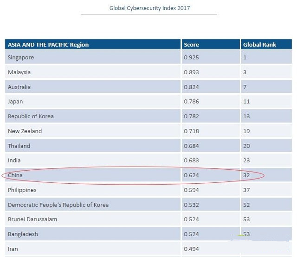Select the ASIA AND THE PACIFIC Region header
The image size is (297, 257).
click(x=93, y=45)
